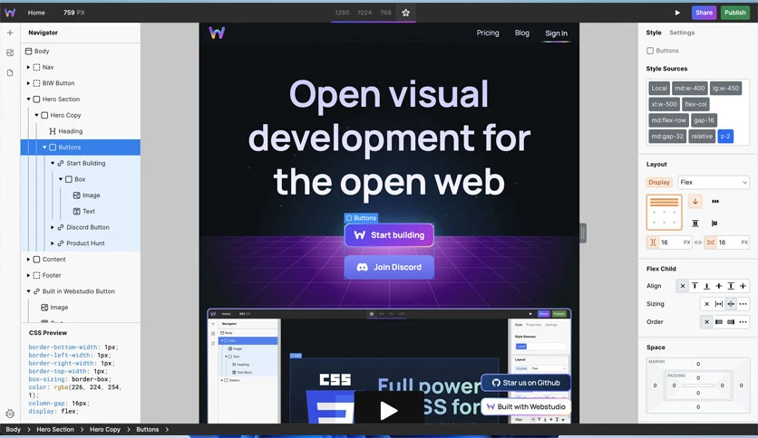This screenshot has height=438, width=758.
Task: Select the Image layer inside Box
Action: [86, 195]
